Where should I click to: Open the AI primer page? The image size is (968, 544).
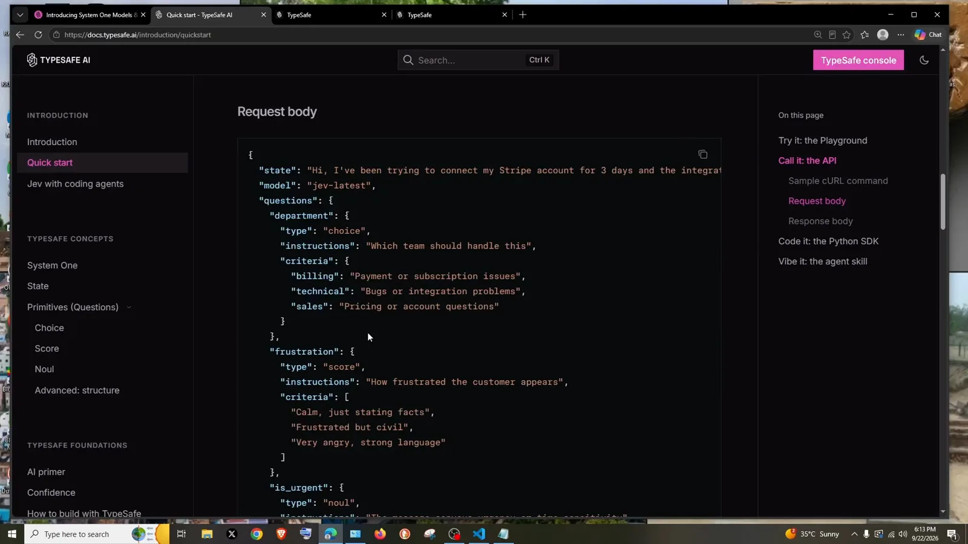point(46,472)
